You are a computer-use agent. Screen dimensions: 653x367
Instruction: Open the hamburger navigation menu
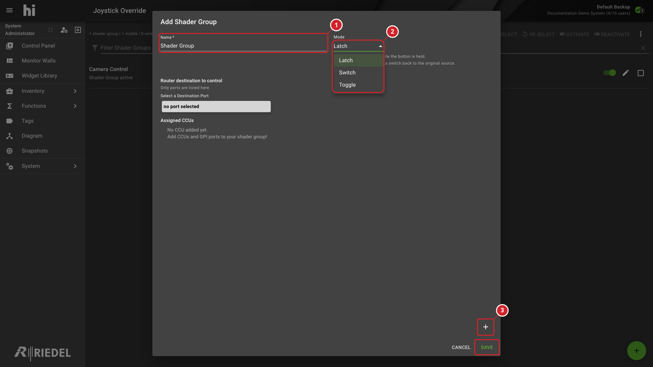tap(10, 10)
